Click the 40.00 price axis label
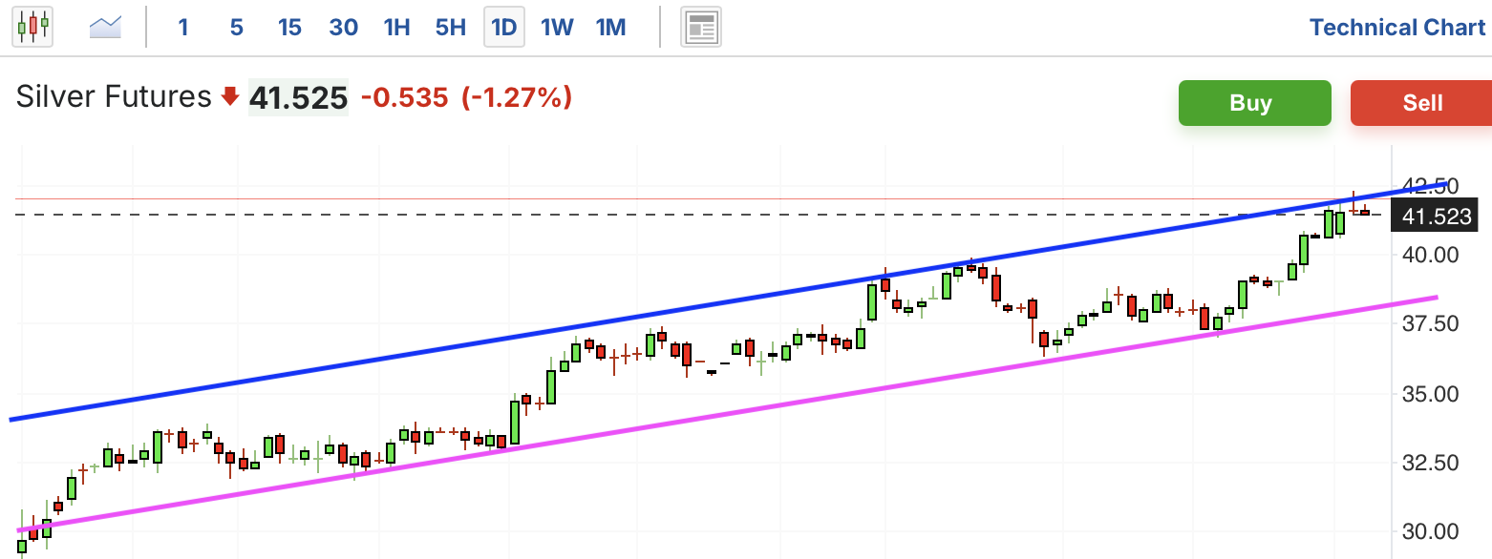 1430,254
